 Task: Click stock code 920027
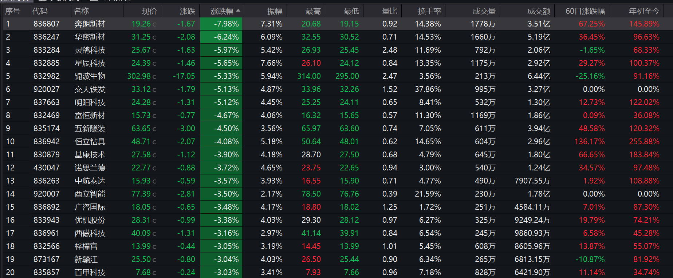pyautogui.click(x=47, y=89)
